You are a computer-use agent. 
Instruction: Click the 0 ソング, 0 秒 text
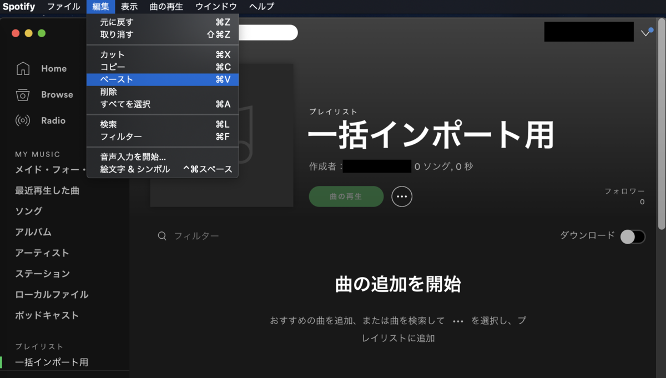443,166
